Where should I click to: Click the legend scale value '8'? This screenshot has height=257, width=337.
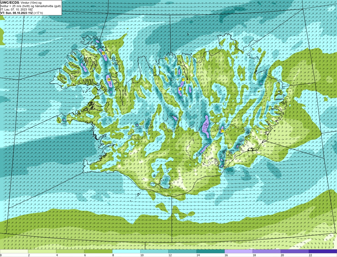[x=113, y=255]
